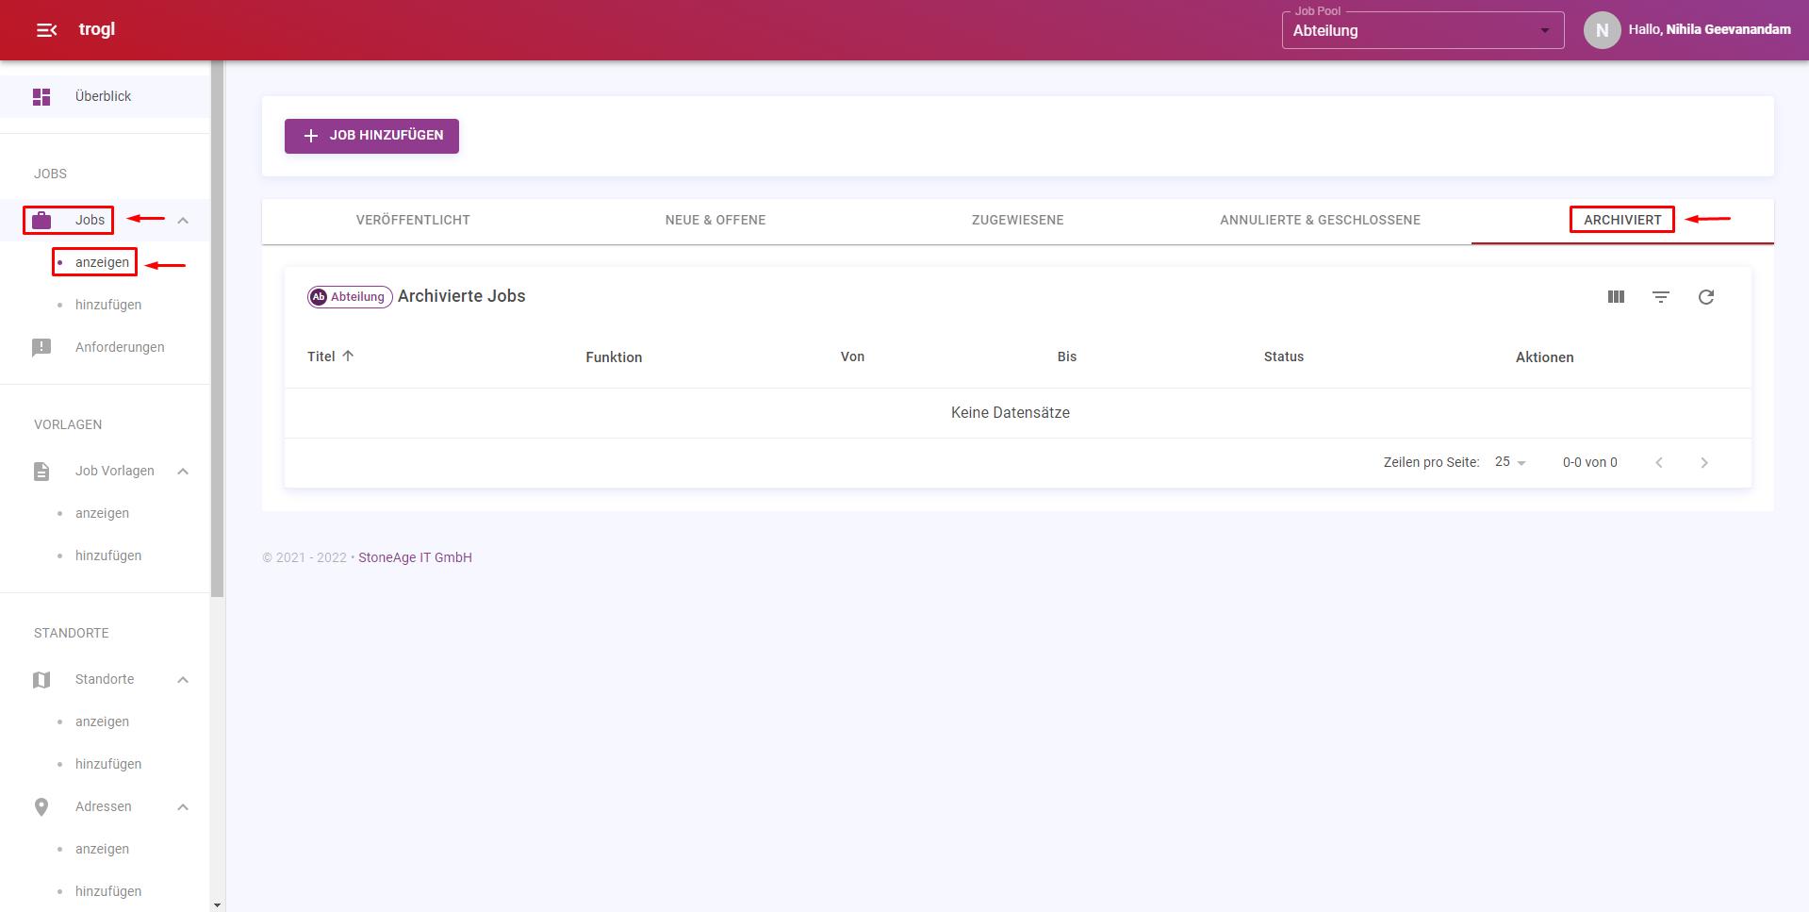Sort by Titel using the arrow
This screenshot has width=1809, height=912.
tap(348, 356)
